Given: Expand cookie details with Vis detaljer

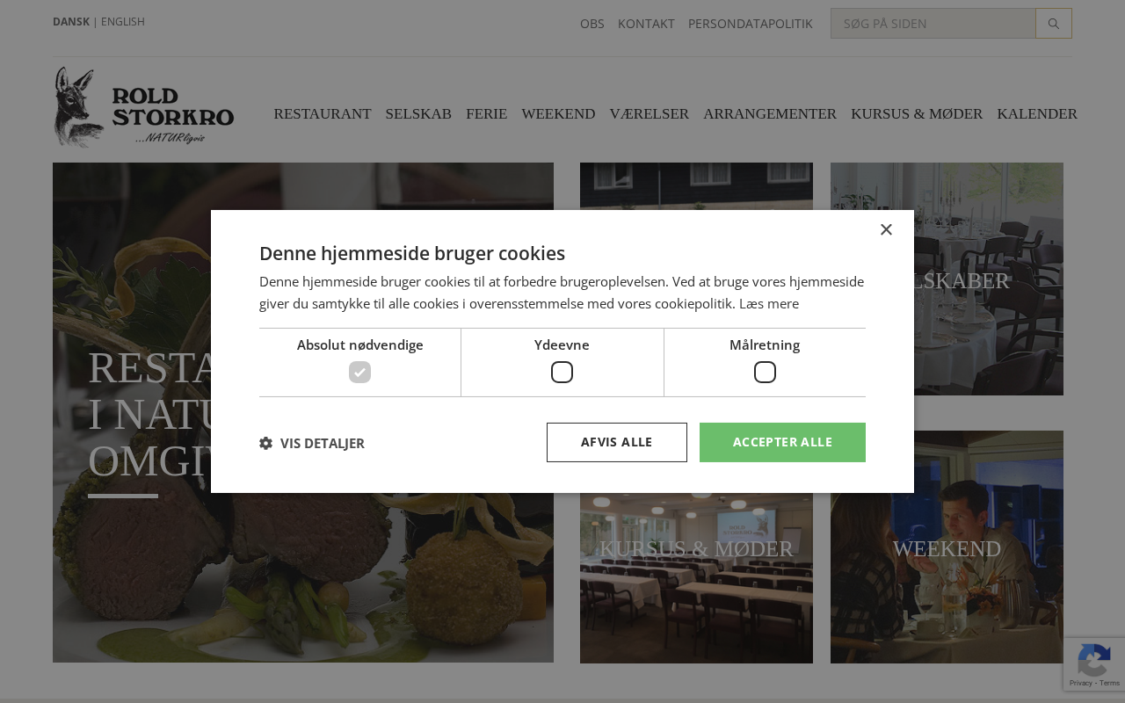Looking at the screenshot, I should pos(322,443).
